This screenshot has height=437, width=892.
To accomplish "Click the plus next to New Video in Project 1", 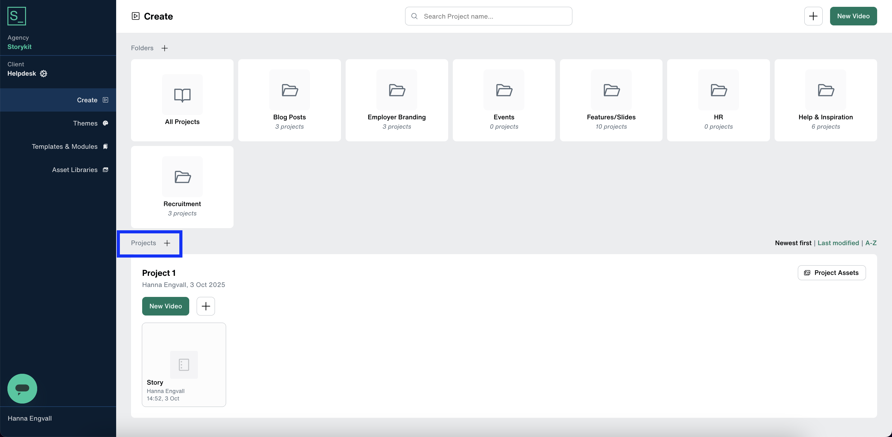I will point(206,306).
